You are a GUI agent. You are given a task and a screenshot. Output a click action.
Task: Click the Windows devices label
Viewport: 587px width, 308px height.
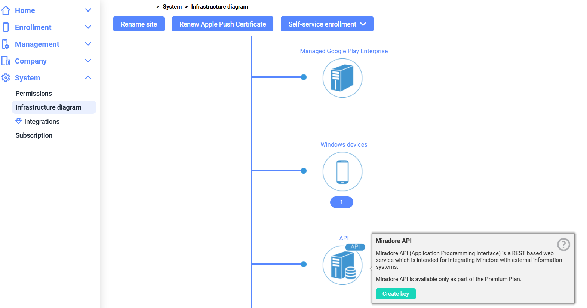344,144
